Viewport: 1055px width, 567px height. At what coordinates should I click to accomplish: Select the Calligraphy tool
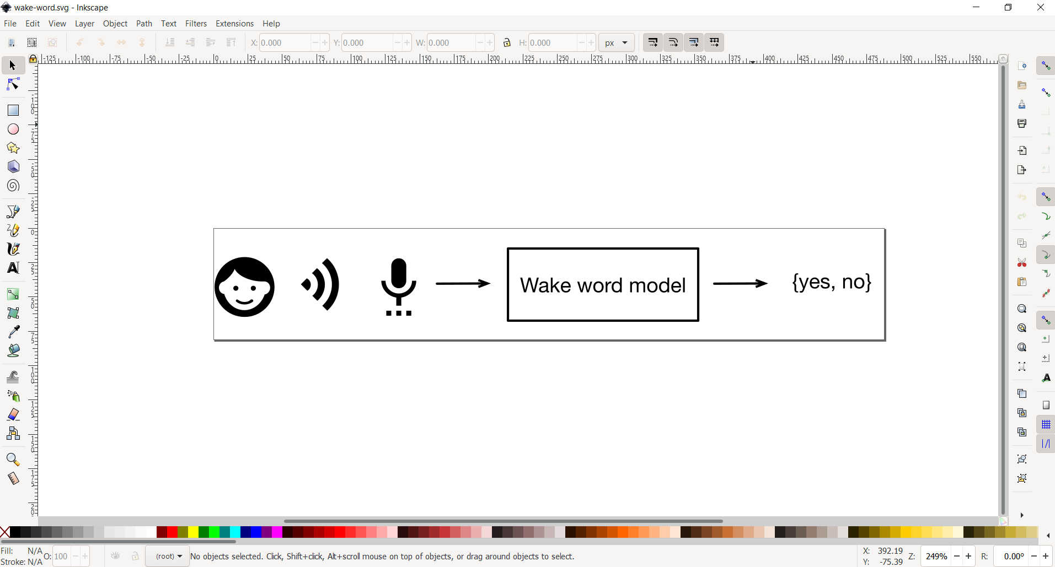coord(13,249)
